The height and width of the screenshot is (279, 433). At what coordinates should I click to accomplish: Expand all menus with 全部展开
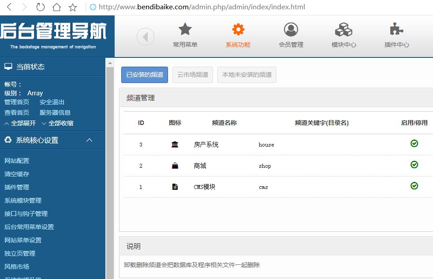click(x=20, y=123)
